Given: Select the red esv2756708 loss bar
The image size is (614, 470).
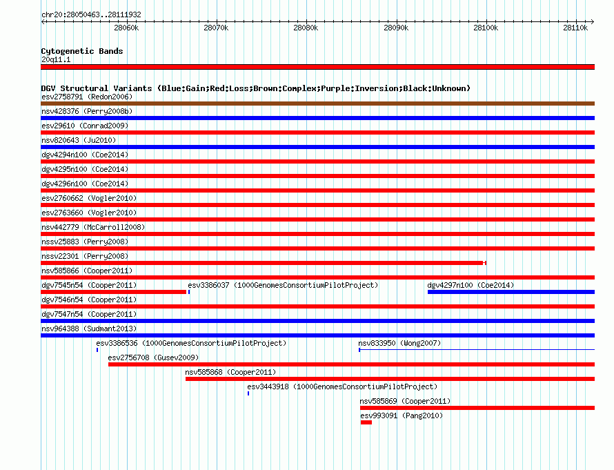Looking at the screenshot, I should click(x=351, y=364).
